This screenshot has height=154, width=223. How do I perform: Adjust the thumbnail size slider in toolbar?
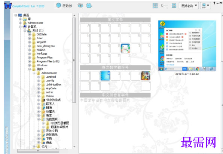pyautogui.click(x=164, y=6)
